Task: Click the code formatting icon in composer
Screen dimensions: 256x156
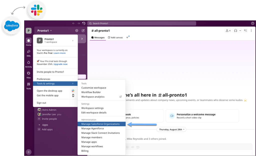Action: click(132, 147)
